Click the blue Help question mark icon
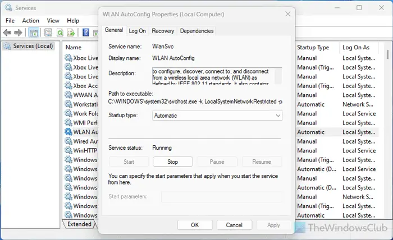 [86, 33]
